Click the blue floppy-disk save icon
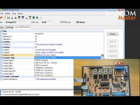This screenshot has height=105, width=140. [8, 17]
